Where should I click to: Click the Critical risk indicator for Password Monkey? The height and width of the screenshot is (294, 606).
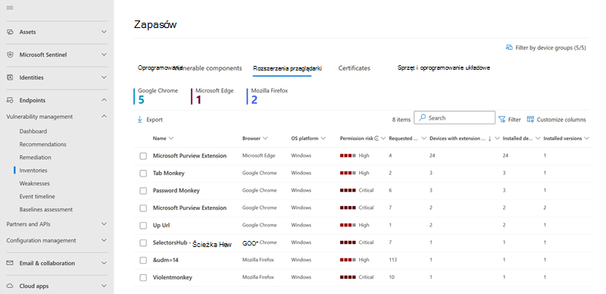[x=357, y=191]
